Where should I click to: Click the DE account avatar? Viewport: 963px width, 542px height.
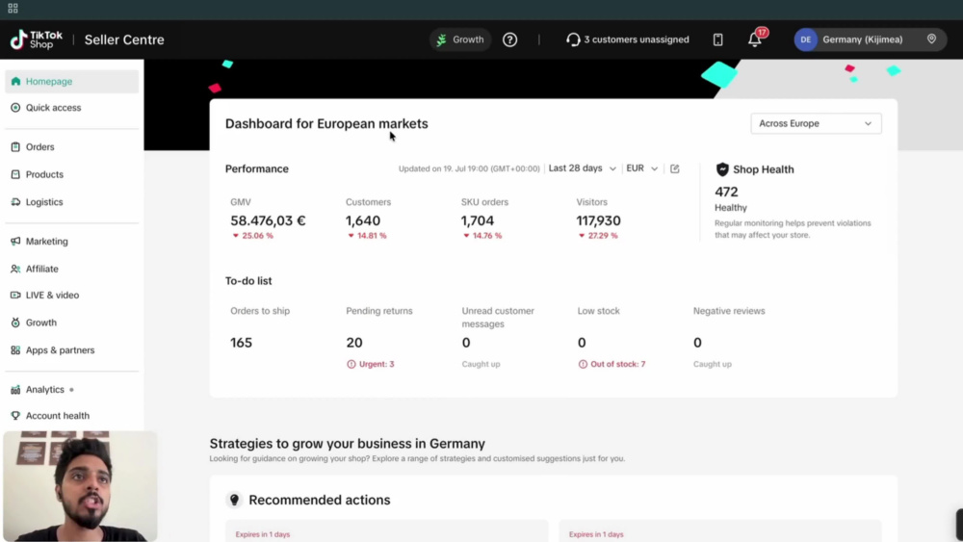pyautogui.click(x=805, y=39)
